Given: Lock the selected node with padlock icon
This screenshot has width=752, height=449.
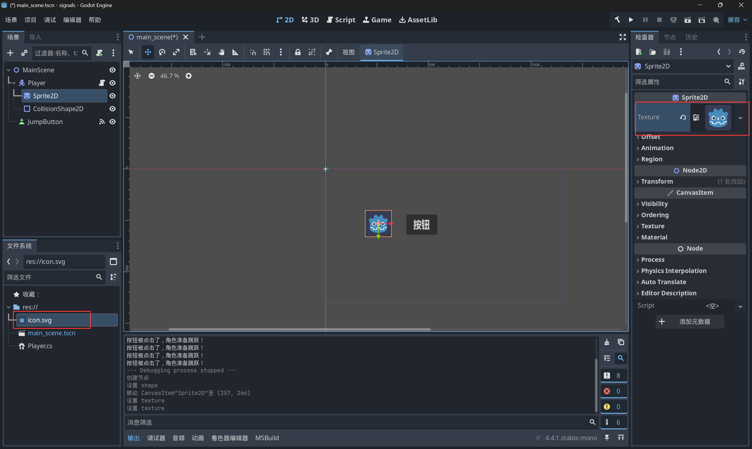Looking at the screenshot, I should click(x=298, y=52).
